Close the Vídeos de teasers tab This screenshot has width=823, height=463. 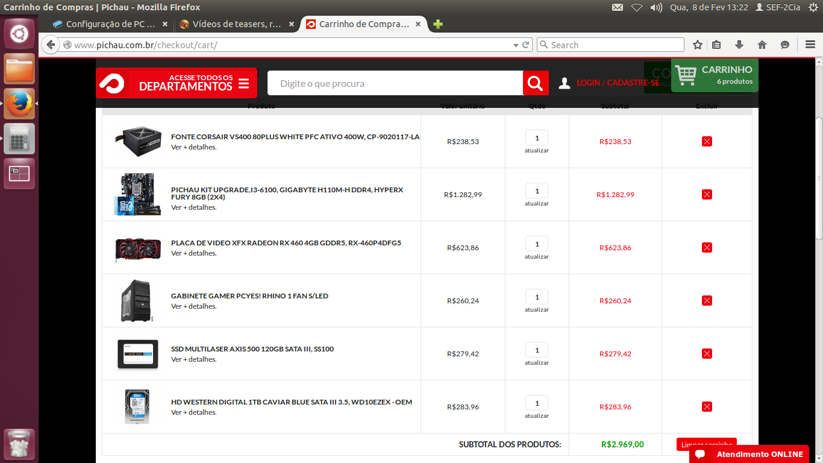click(x=292, y=25)
